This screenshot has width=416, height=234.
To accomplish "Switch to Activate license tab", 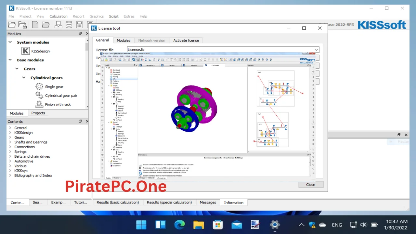I will [x=186, y=40].
